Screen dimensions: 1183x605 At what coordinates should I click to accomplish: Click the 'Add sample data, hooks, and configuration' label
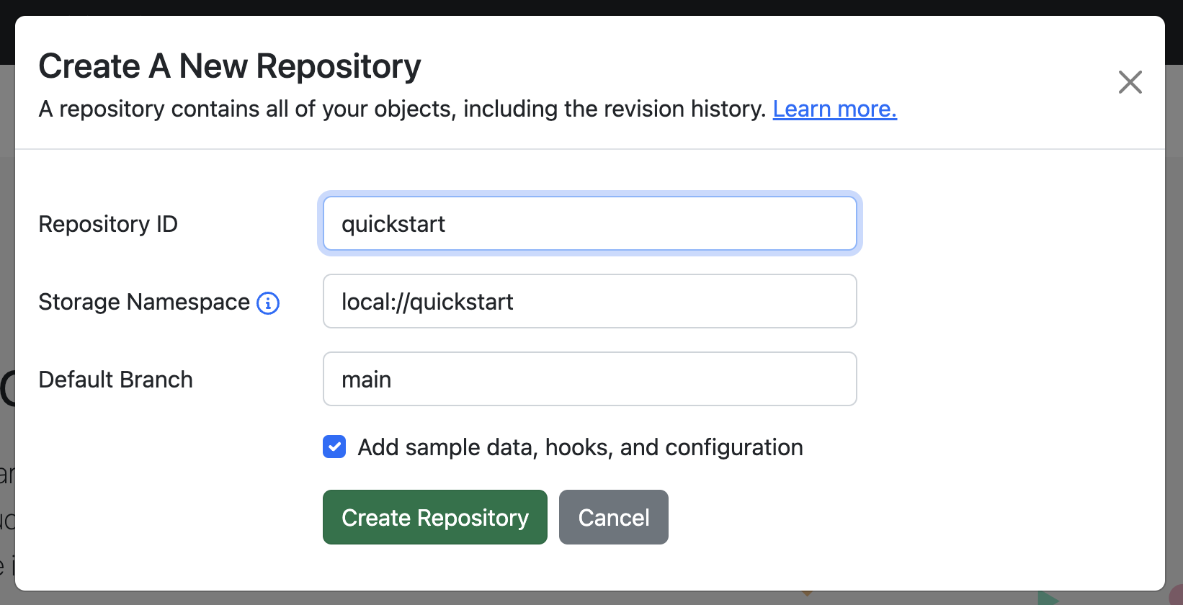(580, 447)
